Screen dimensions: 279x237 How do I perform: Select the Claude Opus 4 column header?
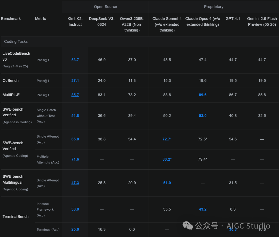pyautogui.click(x=203, y=21)
